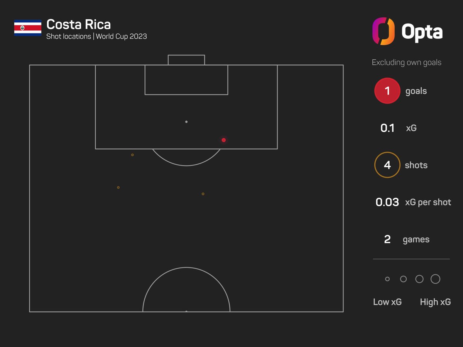Click the red goals circle showing 1
The height and width of the screenshot is (347, 463).
(x=387, y=91)
